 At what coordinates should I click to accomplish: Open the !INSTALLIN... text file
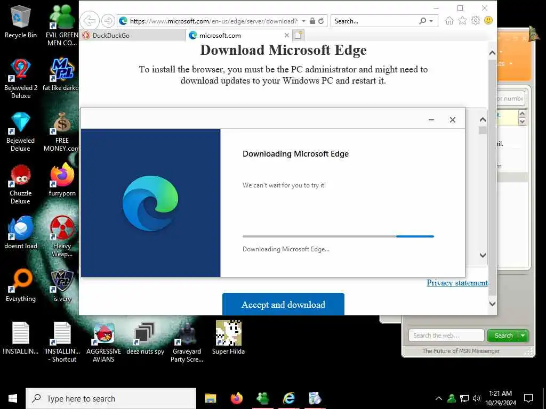(21, 338)
